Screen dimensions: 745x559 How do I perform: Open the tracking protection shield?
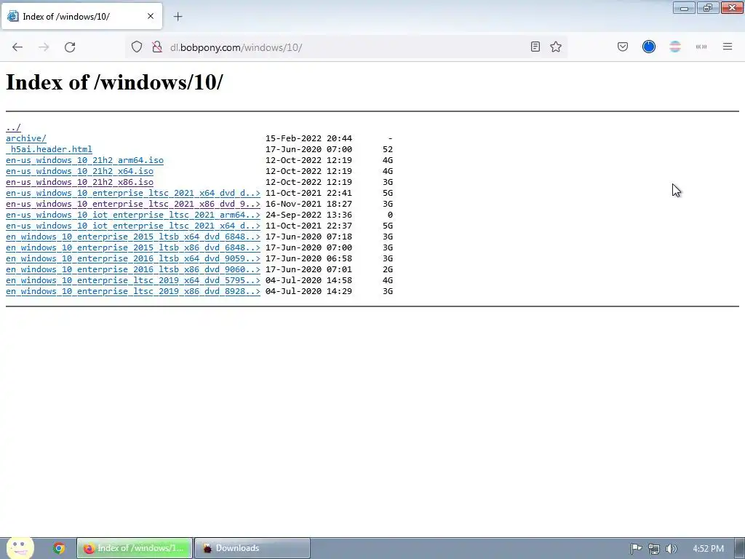tap(137, 47)
